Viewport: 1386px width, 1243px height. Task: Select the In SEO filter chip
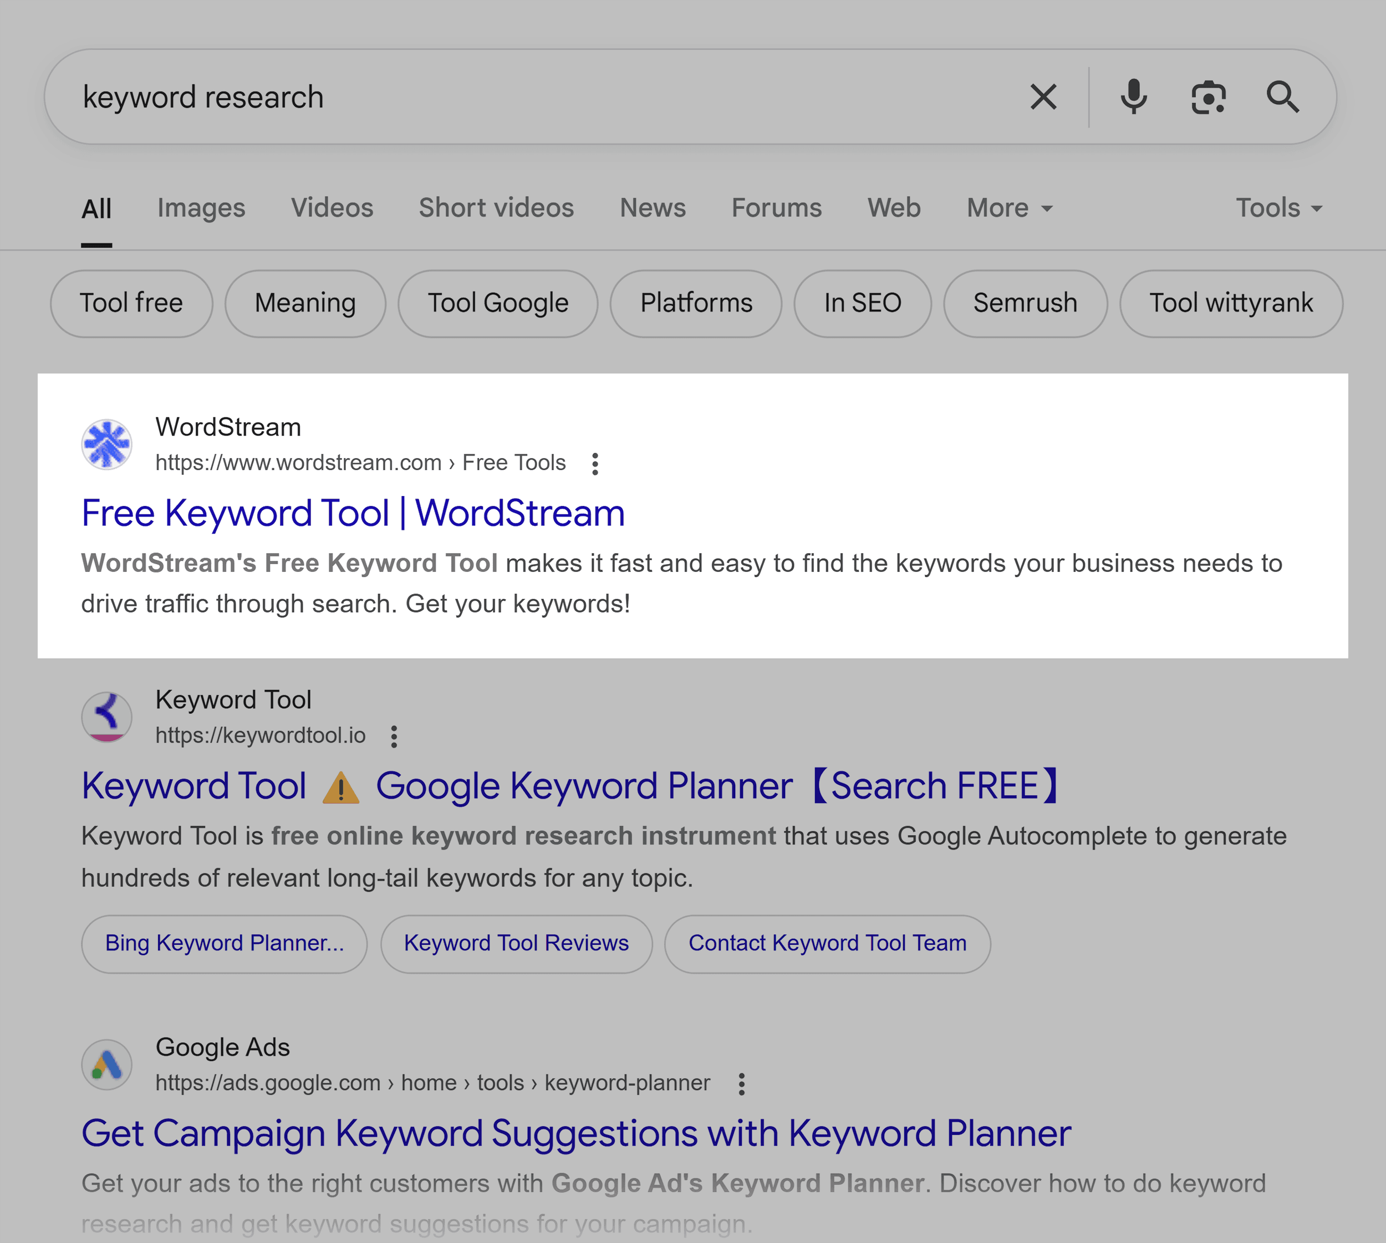click(862, 303)
